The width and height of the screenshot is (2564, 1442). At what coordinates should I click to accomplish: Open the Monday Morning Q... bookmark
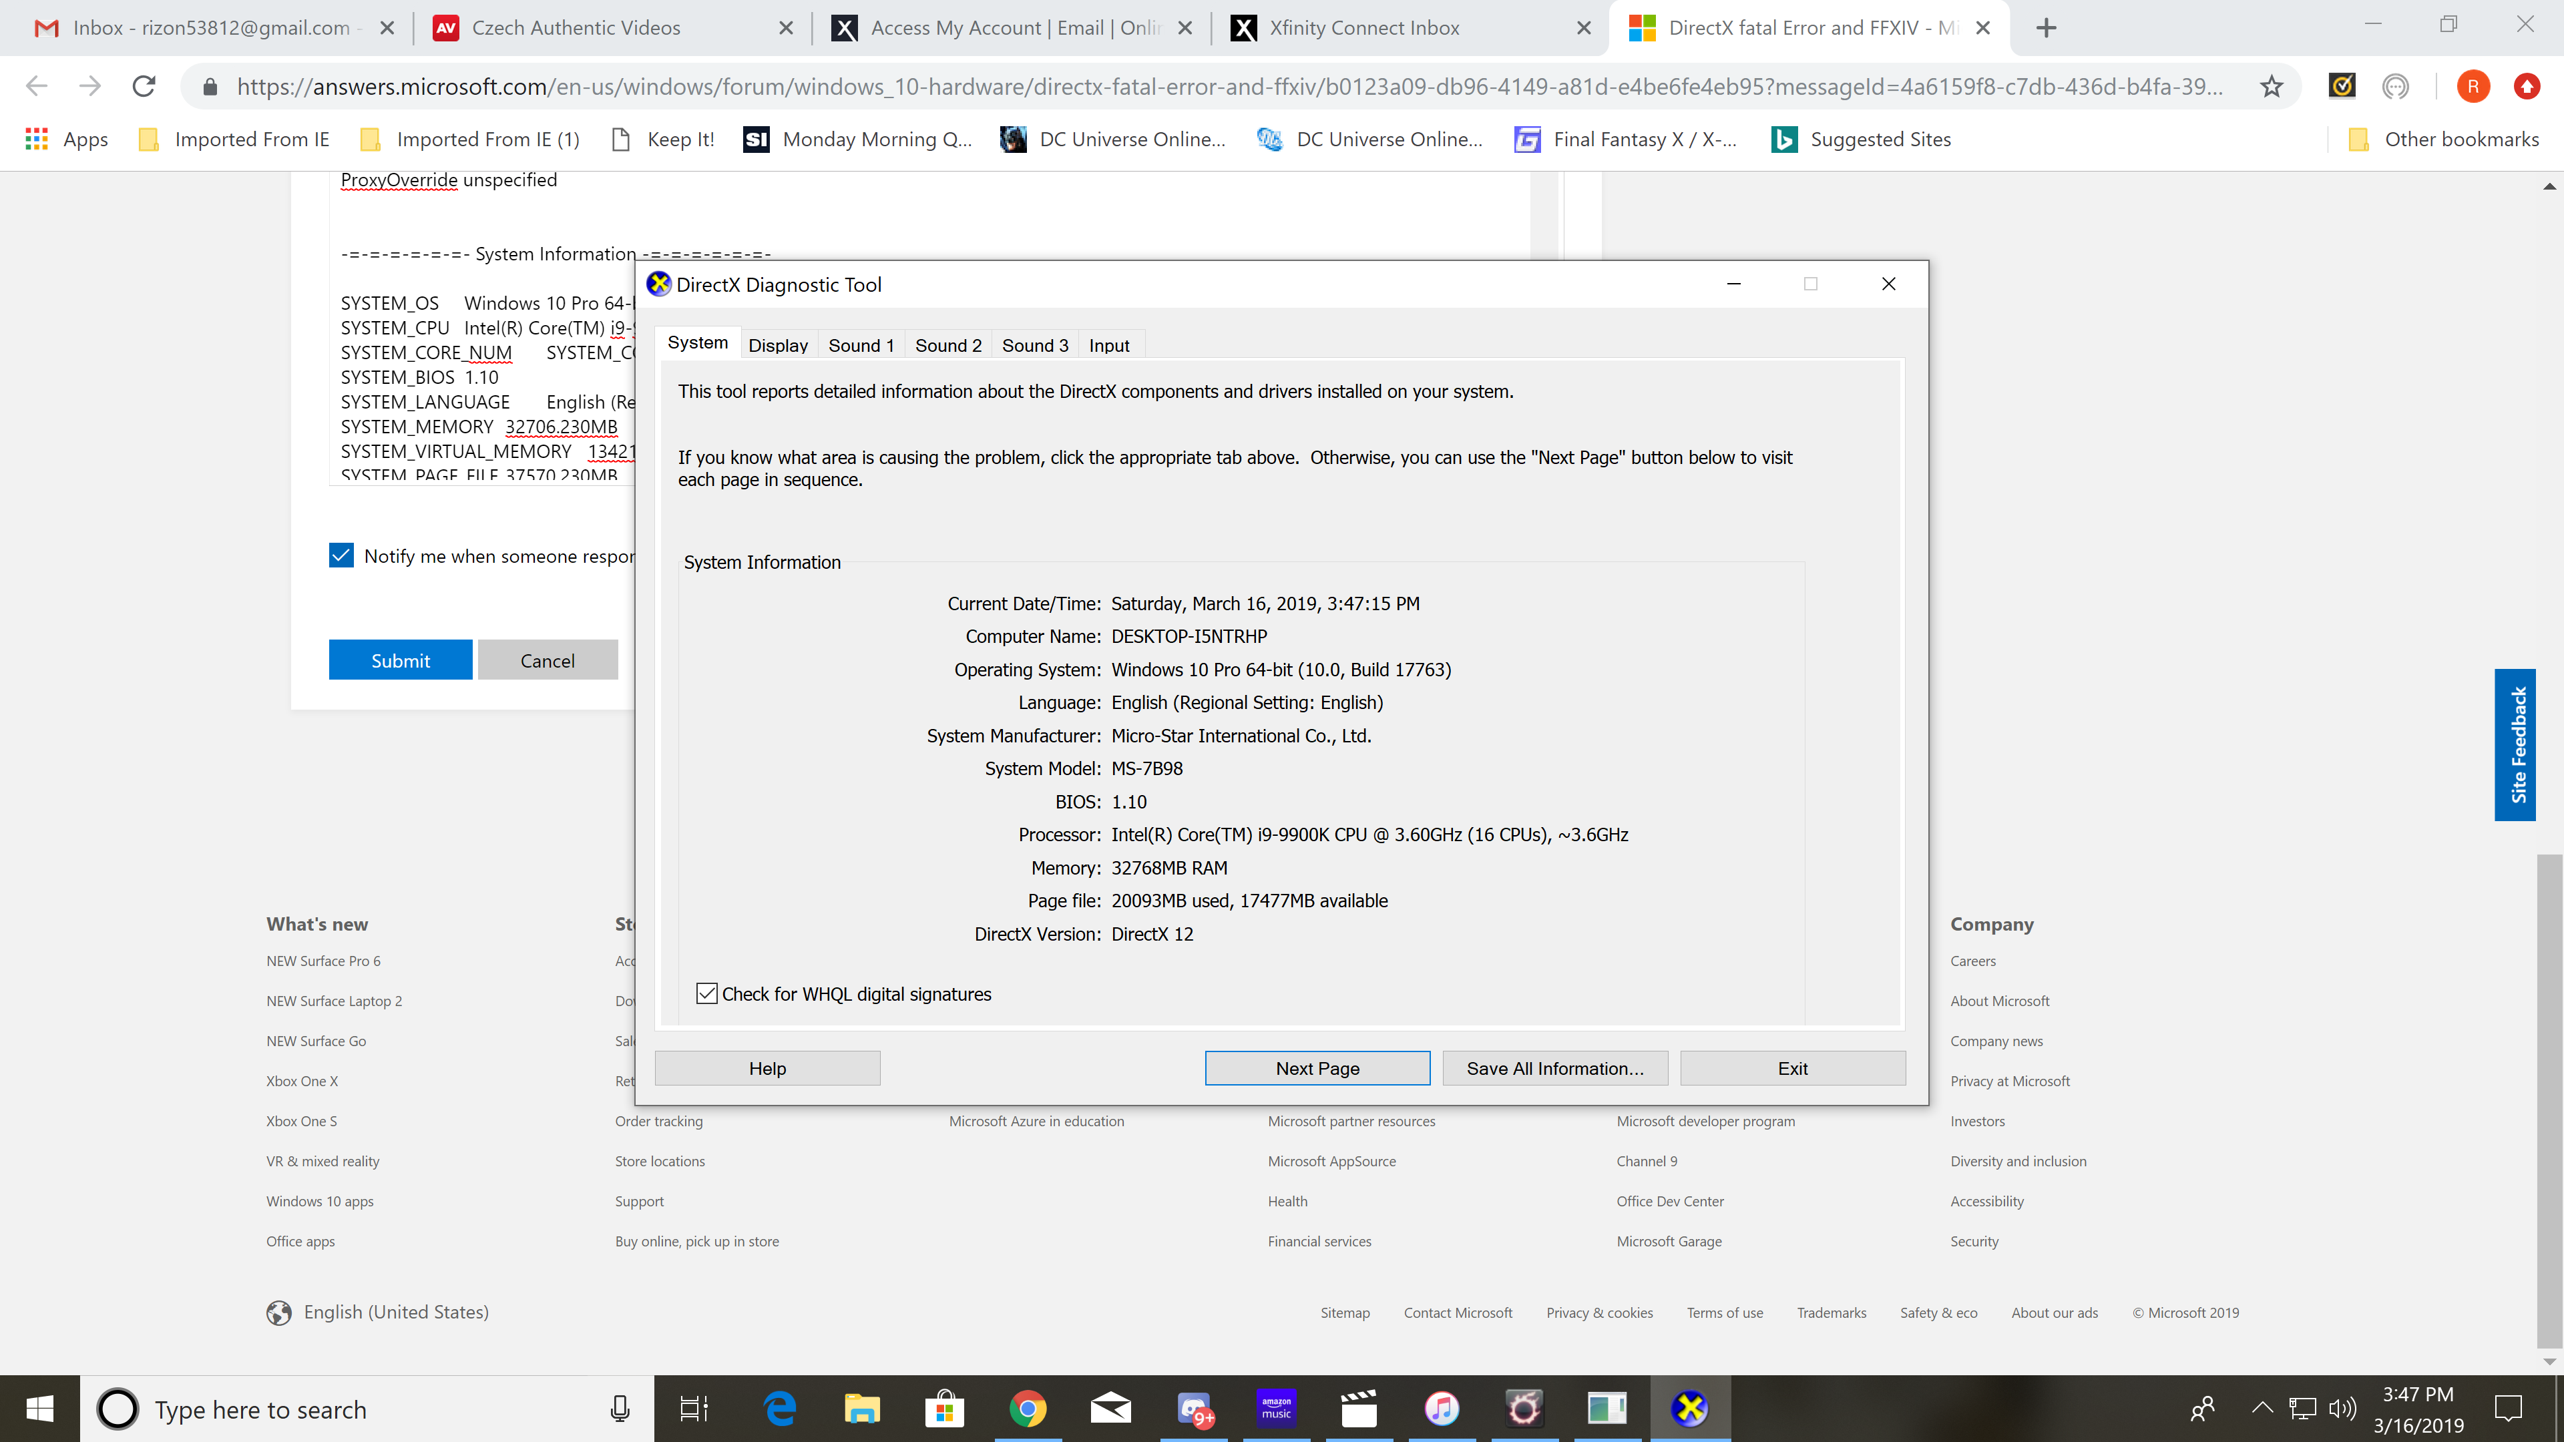point(858,140)
